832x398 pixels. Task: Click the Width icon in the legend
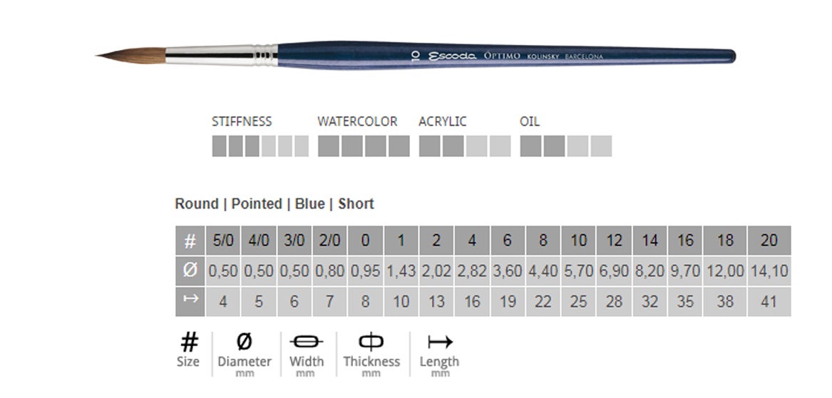[x=307, y=342]
